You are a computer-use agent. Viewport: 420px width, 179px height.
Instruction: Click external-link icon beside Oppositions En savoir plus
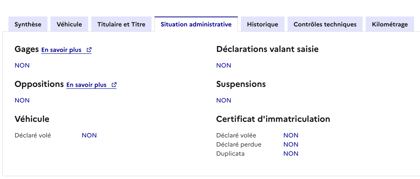114,85
